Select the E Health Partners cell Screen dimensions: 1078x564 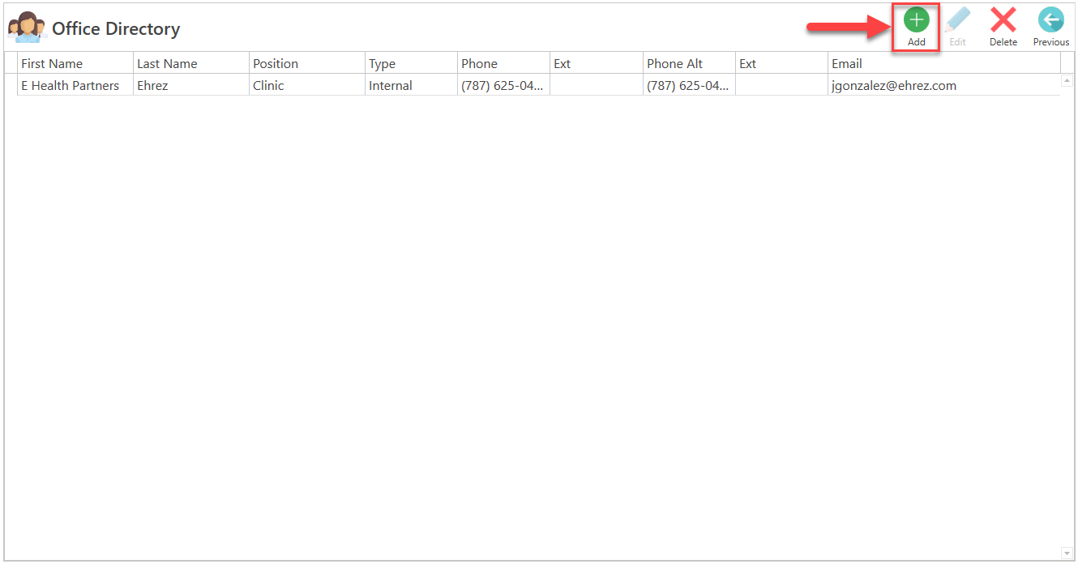click(x=75, y=85)
